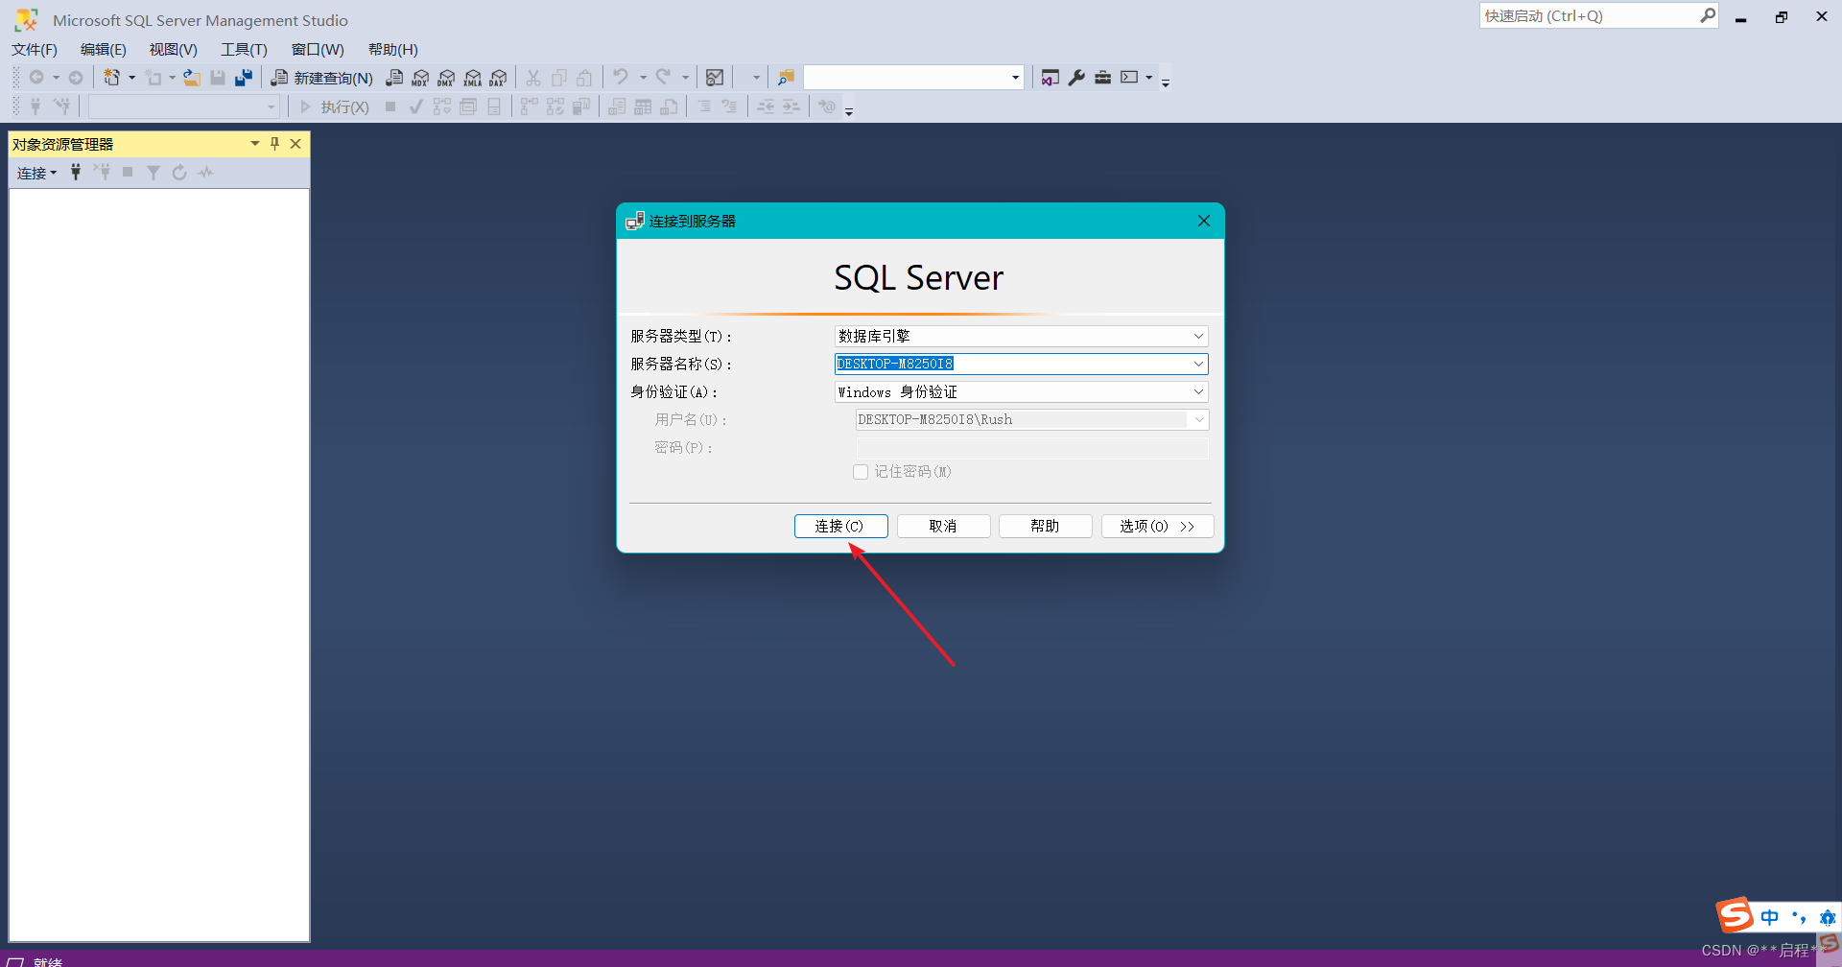Click the refresh icon in Object Explorer
This screenshot has width=1842, height=967.
[x=178, y=173]
